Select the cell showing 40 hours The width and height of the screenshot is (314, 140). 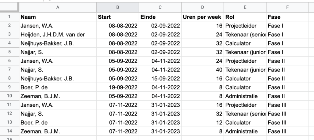coord(202,70)
